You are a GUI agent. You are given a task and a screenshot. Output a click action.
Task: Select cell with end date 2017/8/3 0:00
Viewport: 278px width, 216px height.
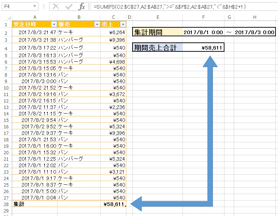click(255, 32)
